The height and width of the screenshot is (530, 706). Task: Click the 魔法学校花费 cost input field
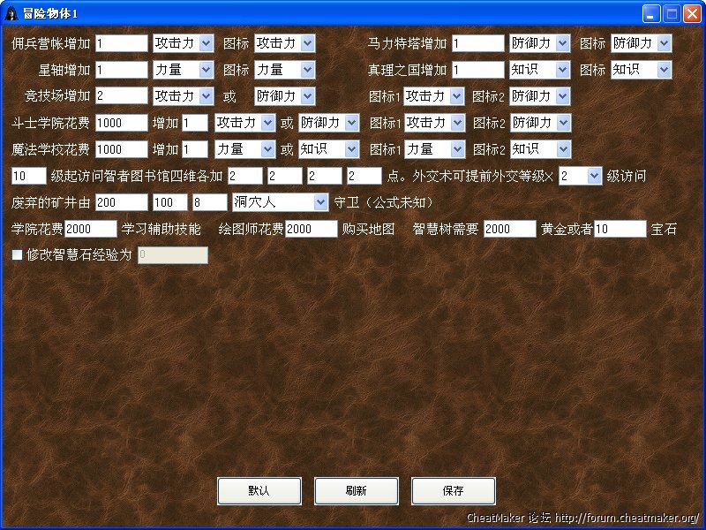[x=121, y=149]
